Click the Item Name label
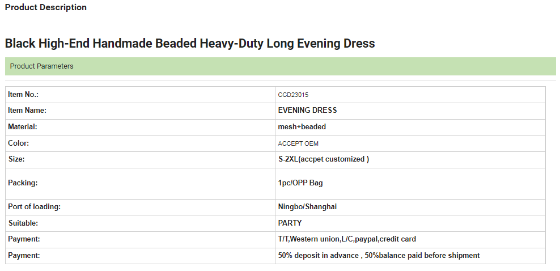The height and width of the screenshot is (271, 560). pos(27,111)
